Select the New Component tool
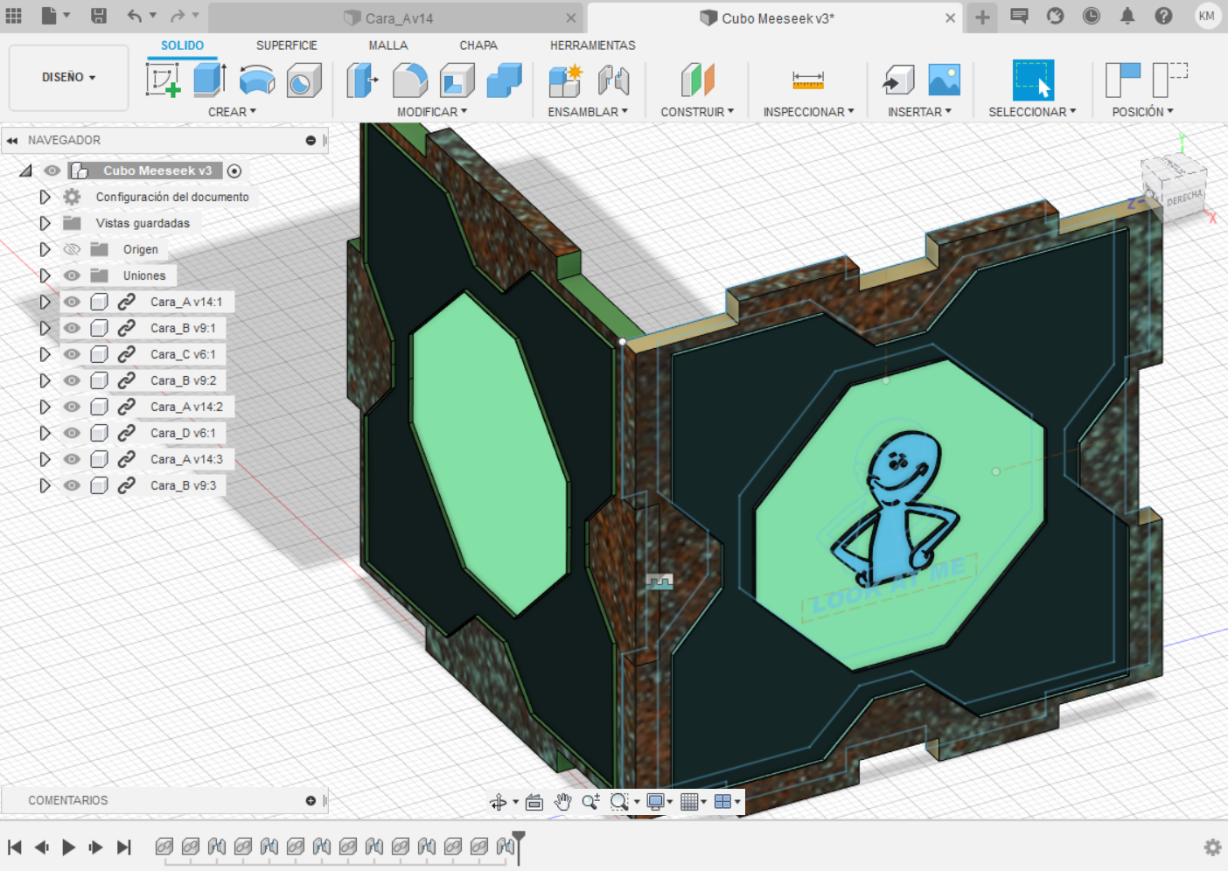 (566, 80)
